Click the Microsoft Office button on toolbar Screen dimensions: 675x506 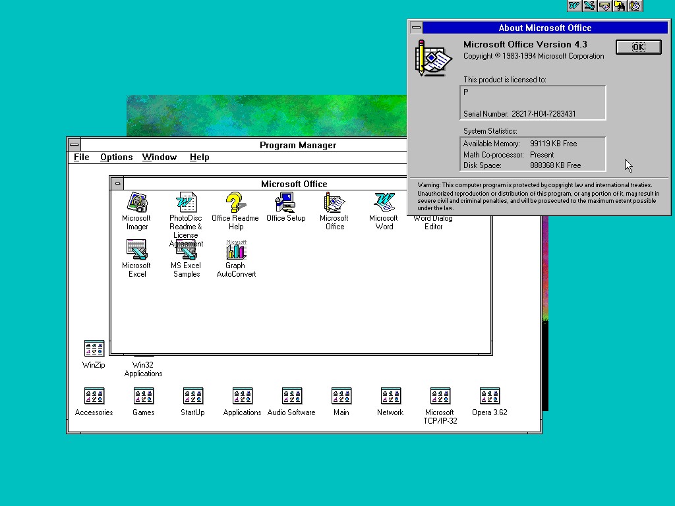(635, 6)
